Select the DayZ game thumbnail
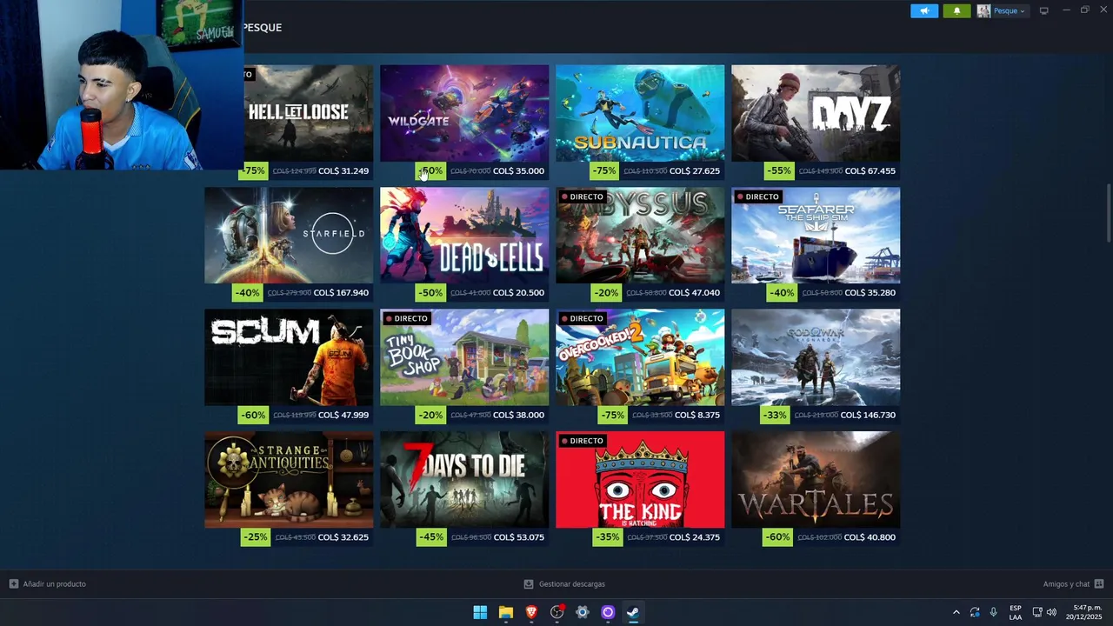 pyautogui.click(x=816, y=113)
